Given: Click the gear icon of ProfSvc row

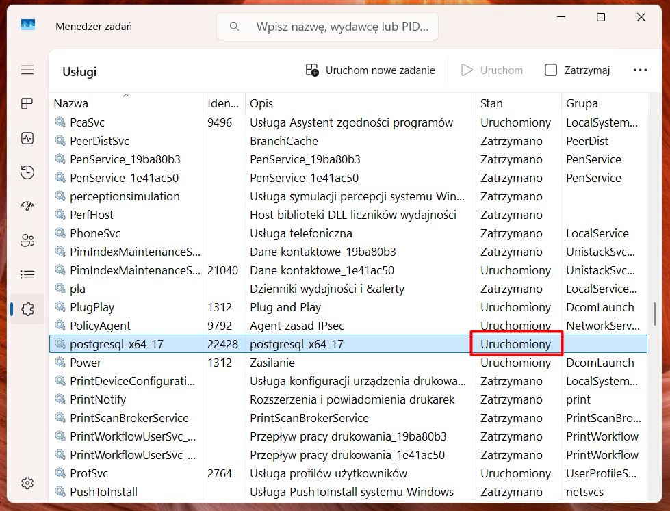Looking at the screenshot, I should (60, 473).
